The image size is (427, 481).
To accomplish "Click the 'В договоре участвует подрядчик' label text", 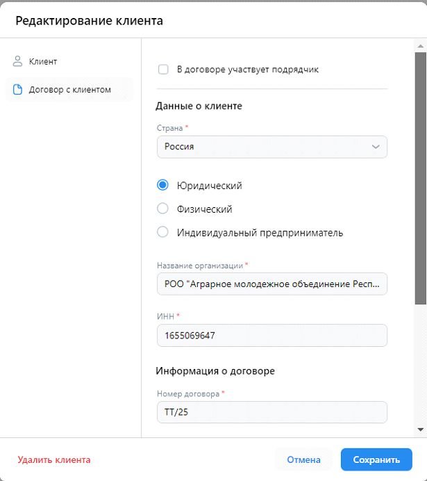I will [x=248, y=70].
